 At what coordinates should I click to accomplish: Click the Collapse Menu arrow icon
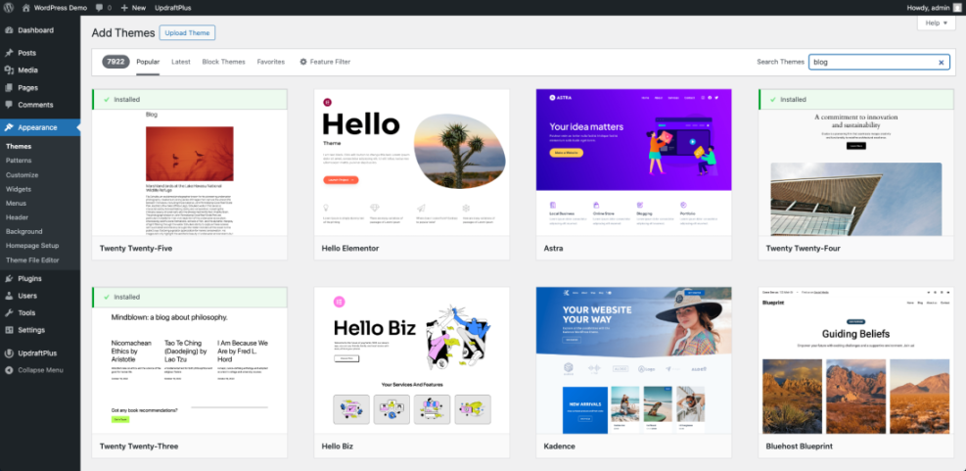click(x=9, y=370)
